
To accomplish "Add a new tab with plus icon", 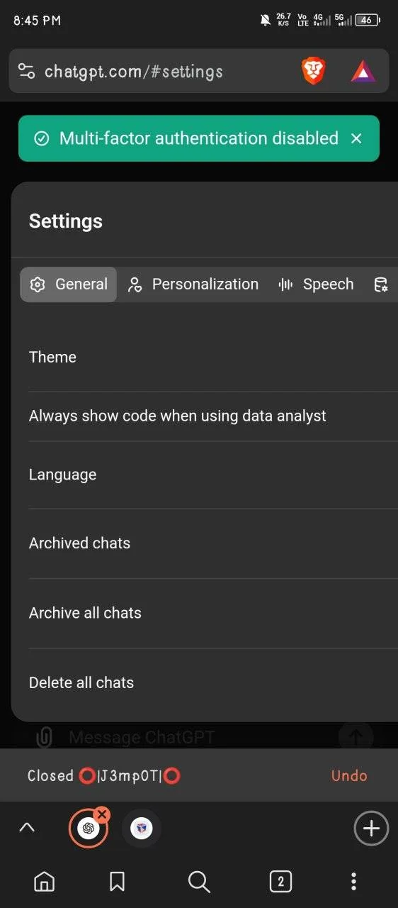I will 371,828.
